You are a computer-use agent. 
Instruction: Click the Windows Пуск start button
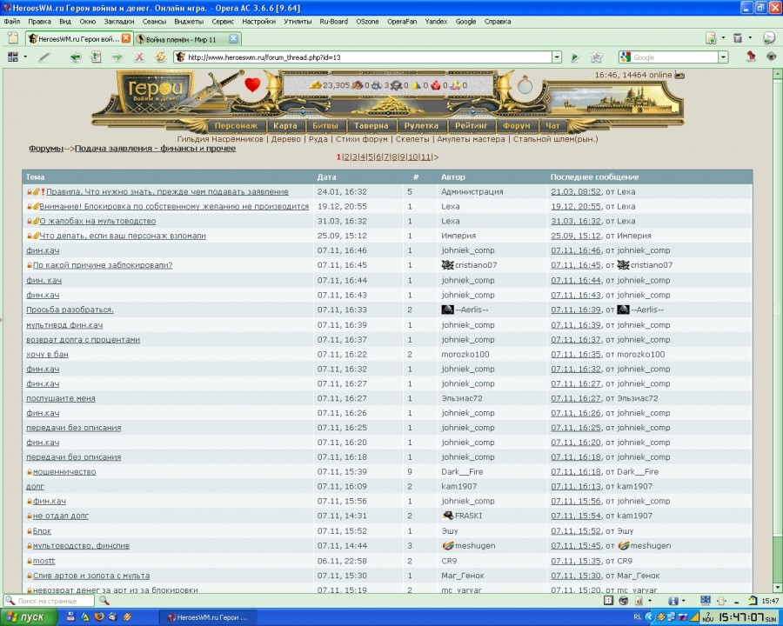coord(28,616)
